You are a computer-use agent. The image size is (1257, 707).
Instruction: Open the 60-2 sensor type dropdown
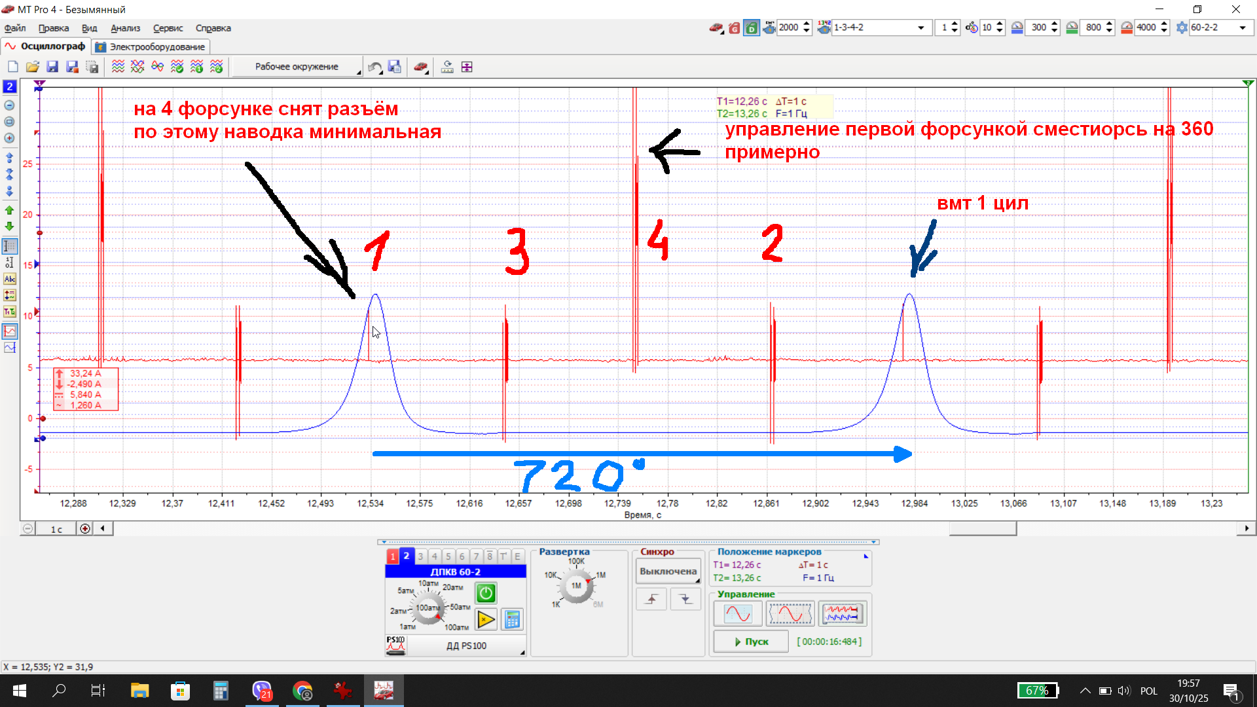tap(1242, 27)
